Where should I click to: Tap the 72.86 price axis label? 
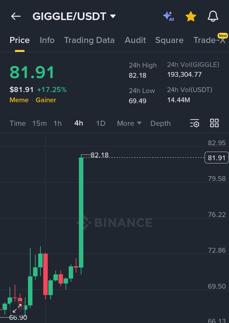tap(217, 250)
